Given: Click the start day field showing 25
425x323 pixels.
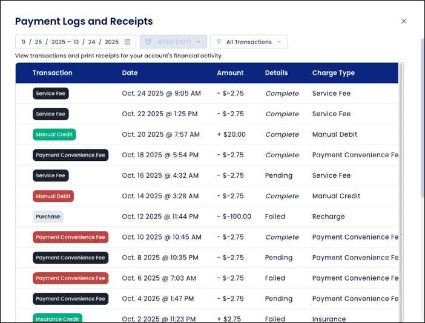Looking at the screenshot, I should (x=38, y=42).
